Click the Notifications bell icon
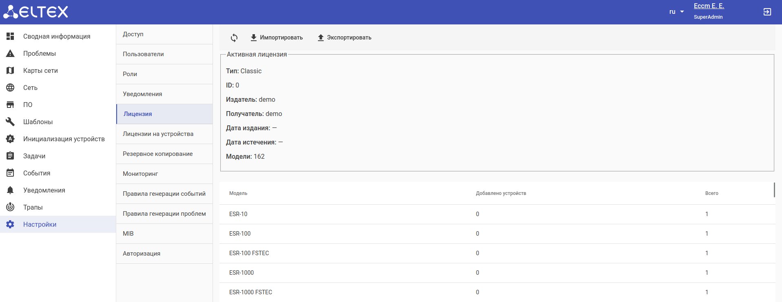This screenshot has height=302, width=782. (x=10, y=190)
